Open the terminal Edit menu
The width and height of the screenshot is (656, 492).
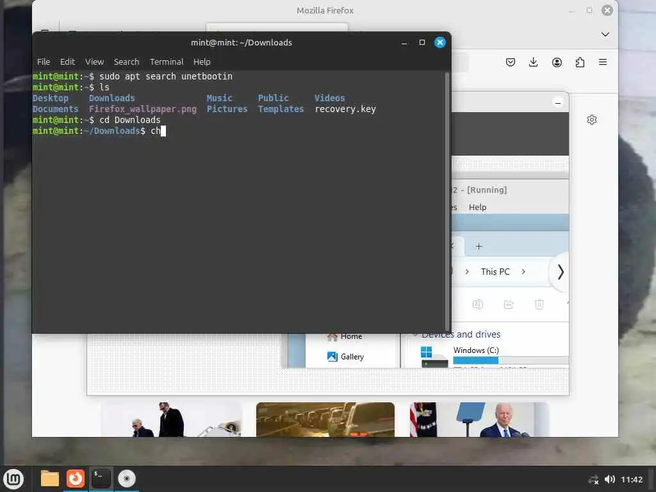coord(67,62)
